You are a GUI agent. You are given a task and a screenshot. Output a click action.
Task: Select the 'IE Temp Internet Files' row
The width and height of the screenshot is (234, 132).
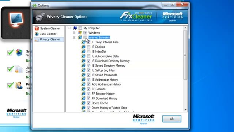105,42
